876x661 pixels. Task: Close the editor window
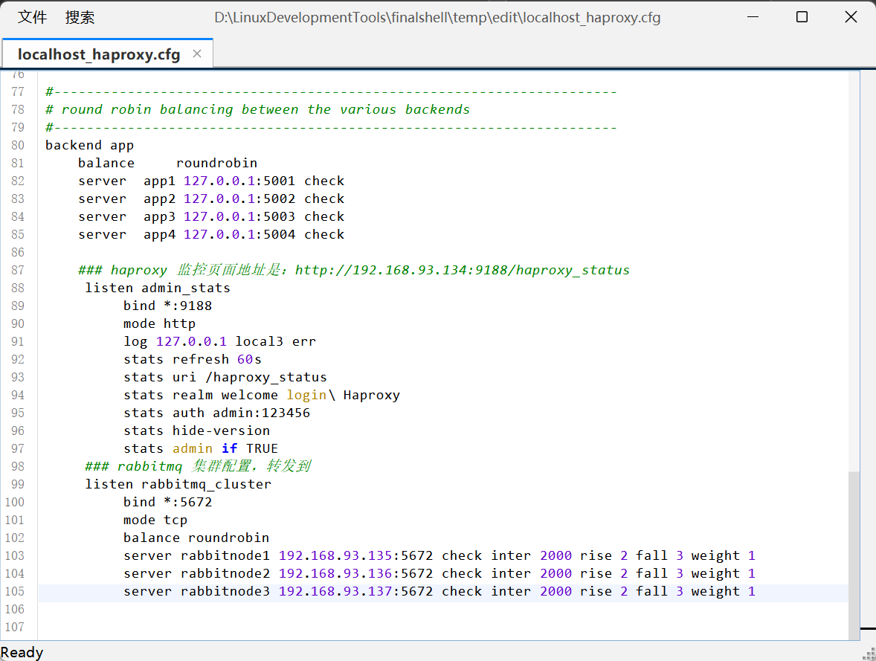851,17
